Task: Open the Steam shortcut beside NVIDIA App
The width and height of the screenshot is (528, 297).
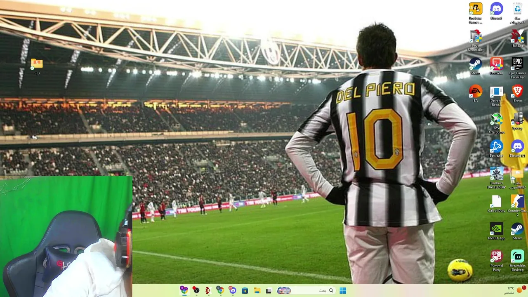Action: point(517,231)
